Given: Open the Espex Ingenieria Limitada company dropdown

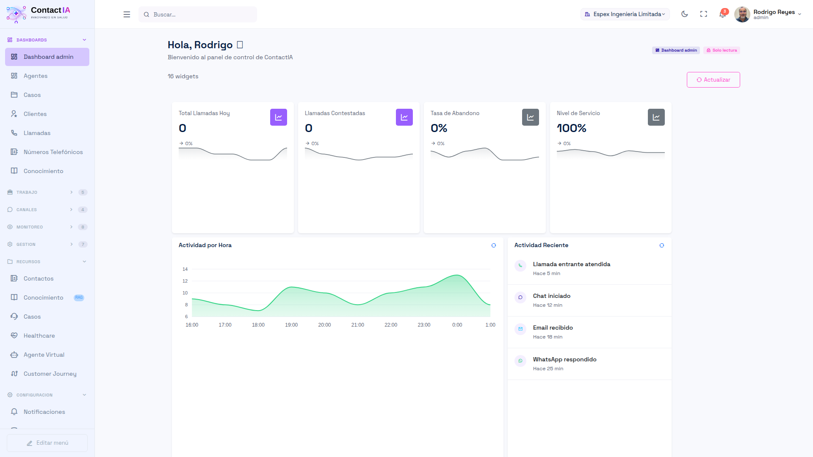Looking at the screenshot, I should (625, 14).
